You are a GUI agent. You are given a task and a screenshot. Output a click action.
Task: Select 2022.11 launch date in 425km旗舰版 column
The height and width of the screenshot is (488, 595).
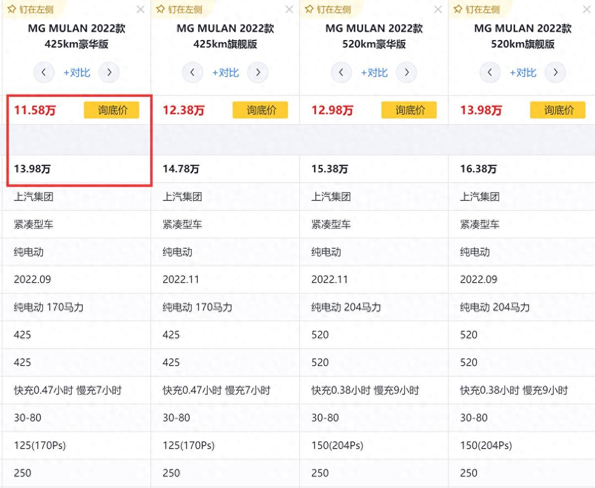click(x=181, y=279)
